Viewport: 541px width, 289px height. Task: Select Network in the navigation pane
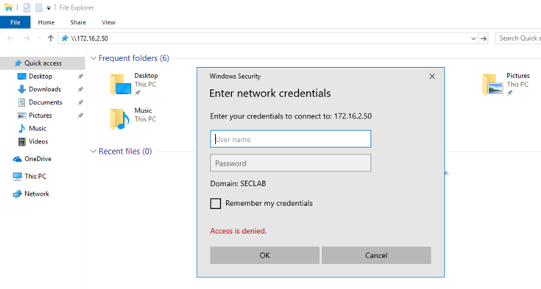[37, 194]
